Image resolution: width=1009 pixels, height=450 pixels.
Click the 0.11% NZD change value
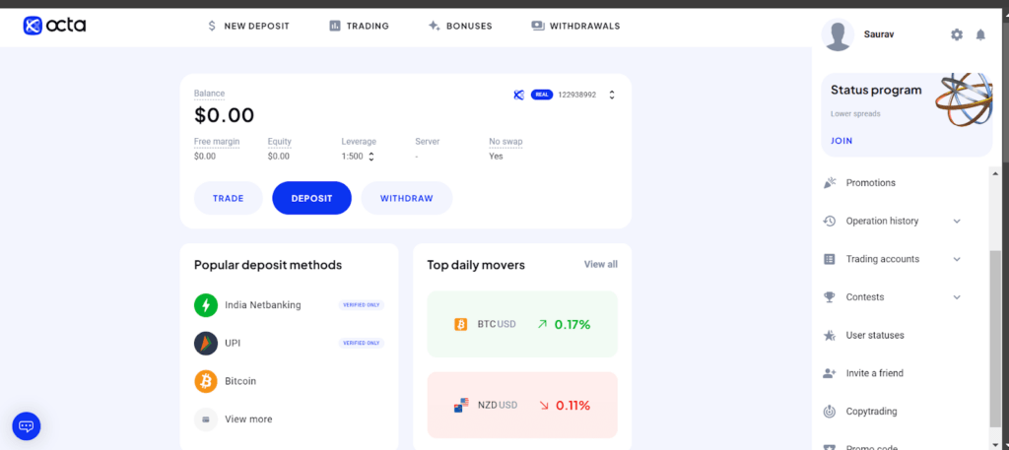point(572,406)
